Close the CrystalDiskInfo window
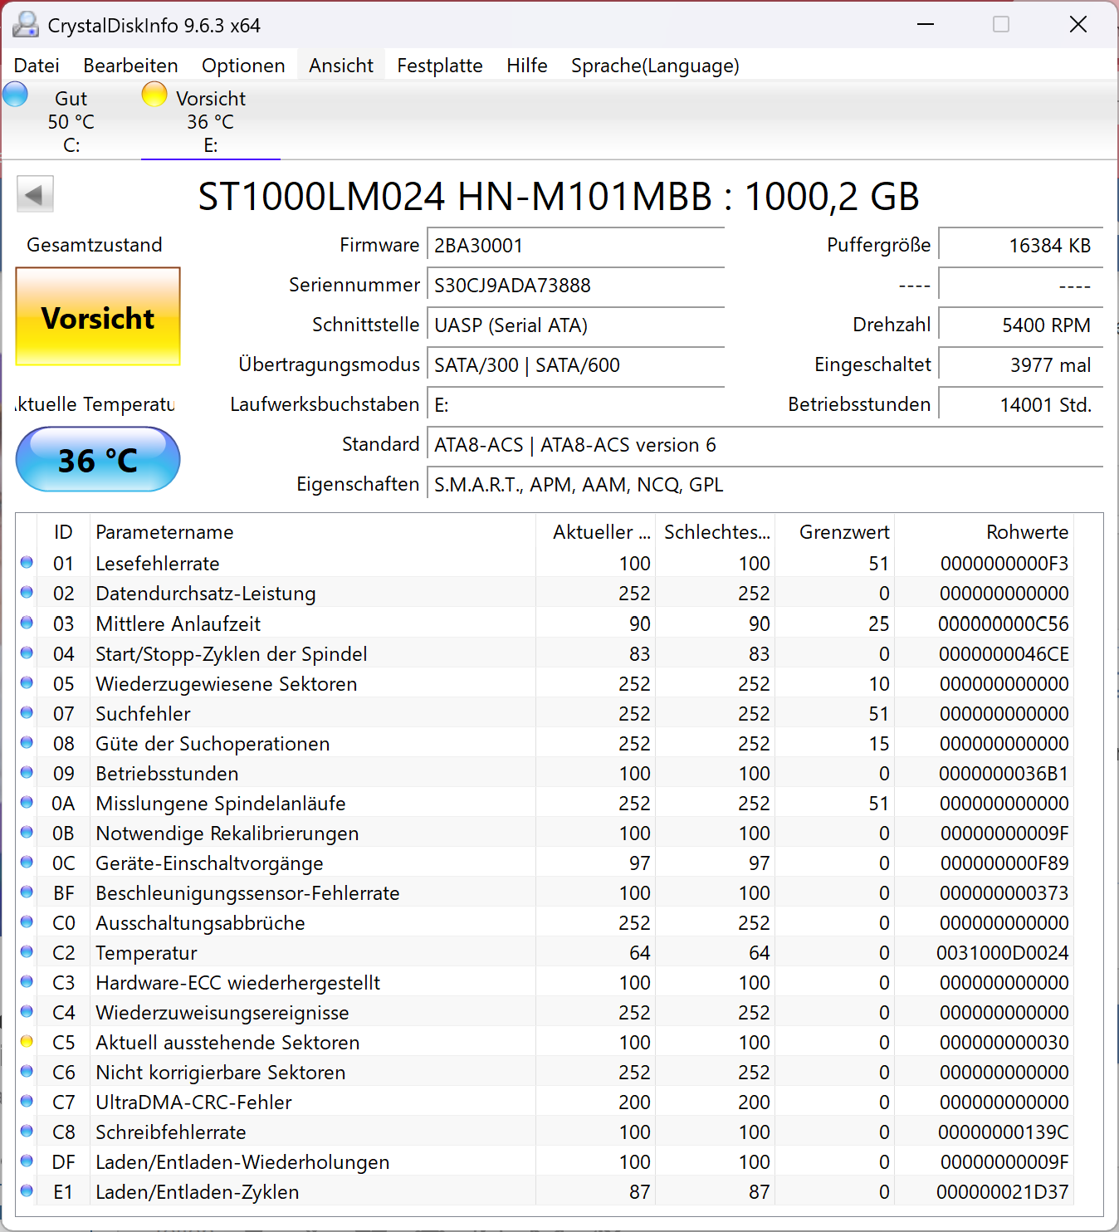This screenshot has width=1119, height=1232. (1078, 25)
